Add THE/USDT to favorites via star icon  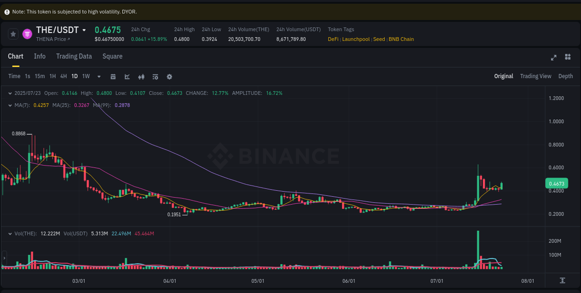(13, 33)
